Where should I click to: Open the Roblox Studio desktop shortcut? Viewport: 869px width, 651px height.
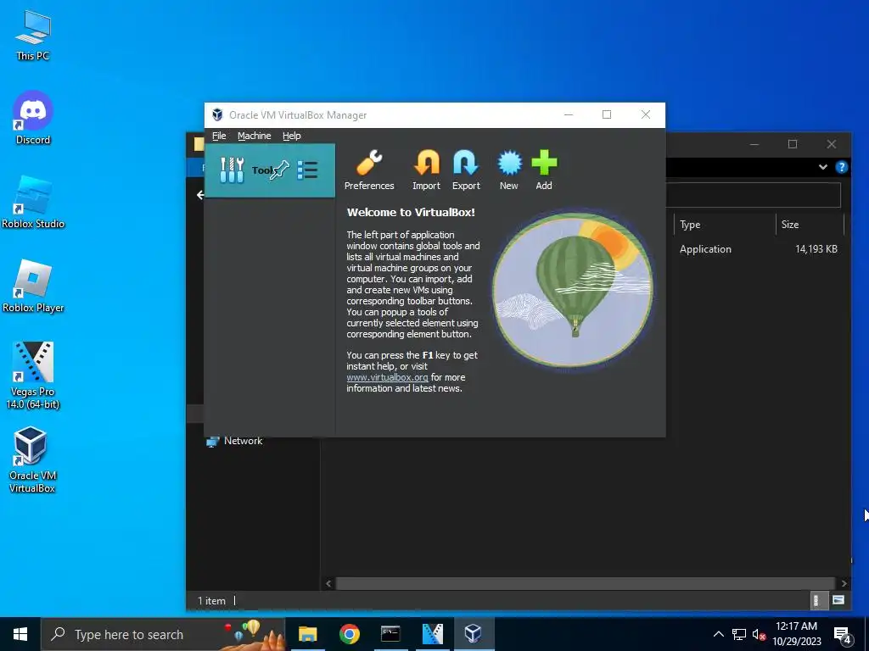coord(33,202)
